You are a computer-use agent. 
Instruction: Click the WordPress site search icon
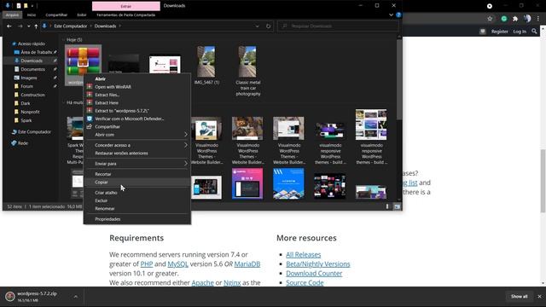click(534, 32)
